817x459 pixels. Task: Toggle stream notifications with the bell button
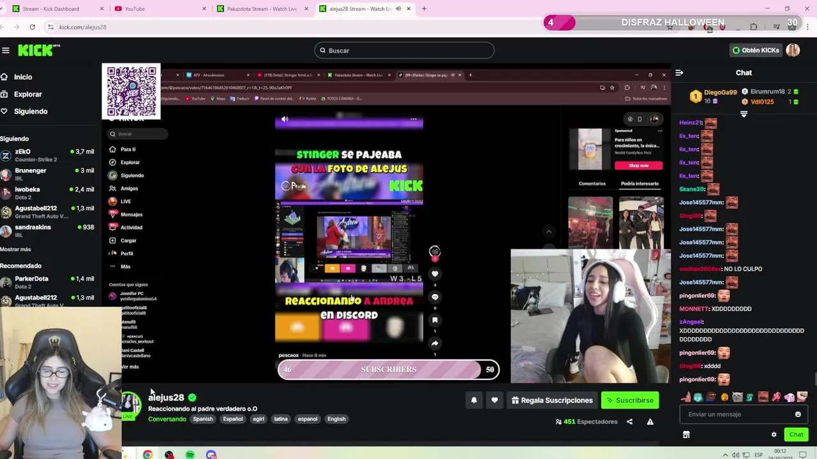coord(474,400)
